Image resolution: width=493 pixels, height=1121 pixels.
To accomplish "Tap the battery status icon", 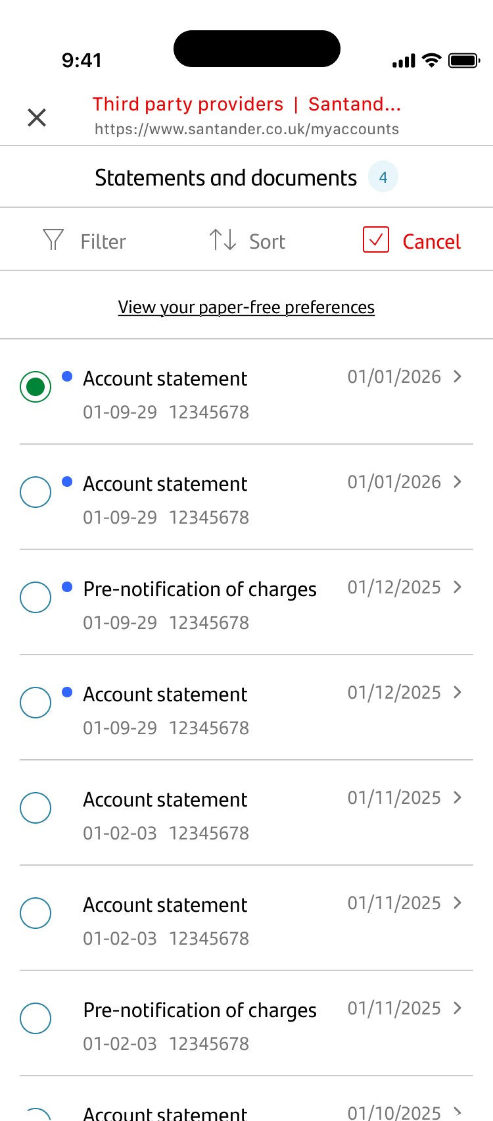I will 464,61.
